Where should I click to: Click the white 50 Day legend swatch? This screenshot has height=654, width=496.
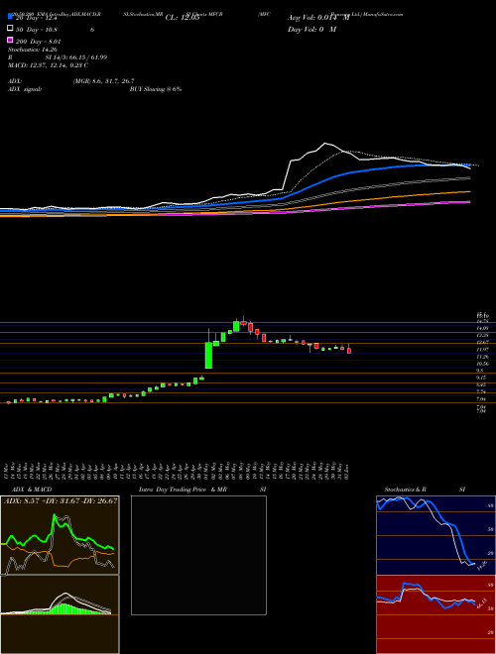[10, 29]
